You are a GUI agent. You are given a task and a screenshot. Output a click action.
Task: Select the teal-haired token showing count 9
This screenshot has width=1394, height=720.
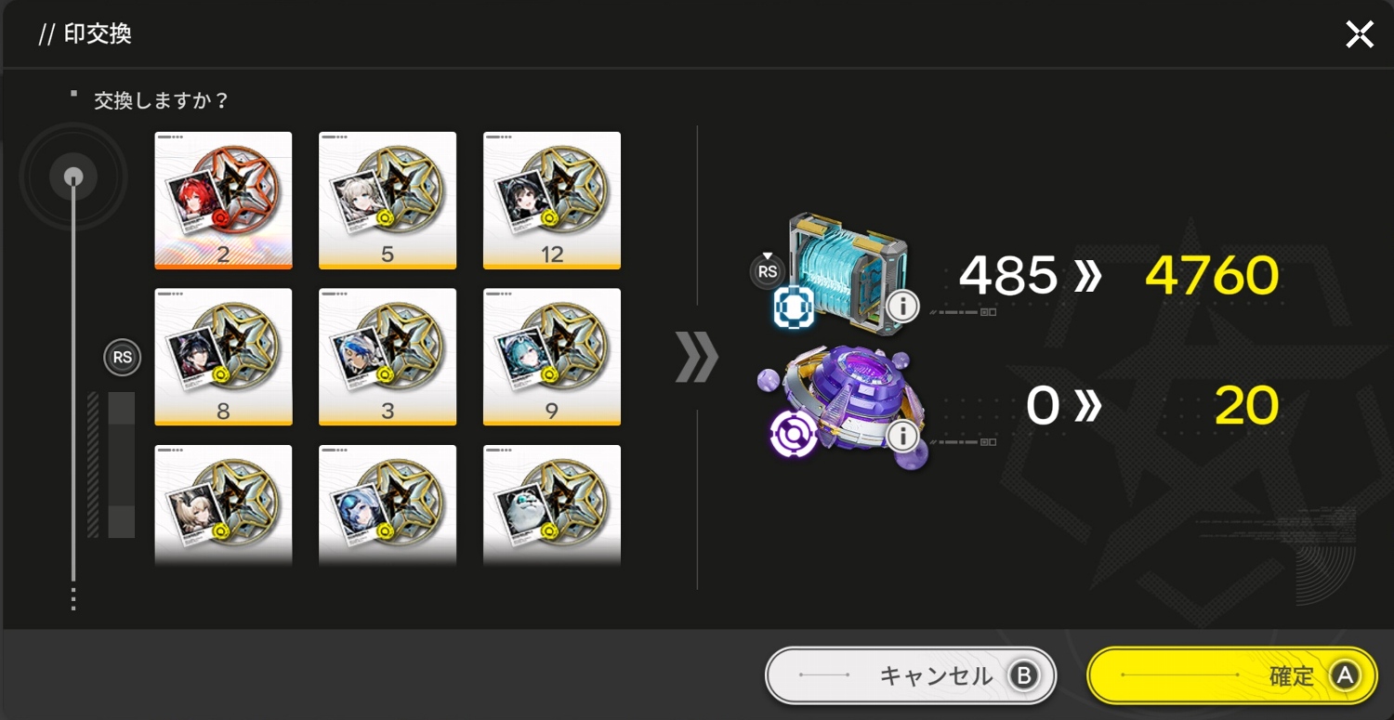[x=552, y=357]
